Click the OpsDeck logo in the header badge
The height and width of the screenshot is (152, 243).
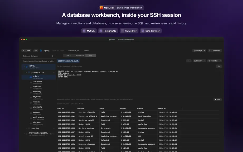click(101, 8)
